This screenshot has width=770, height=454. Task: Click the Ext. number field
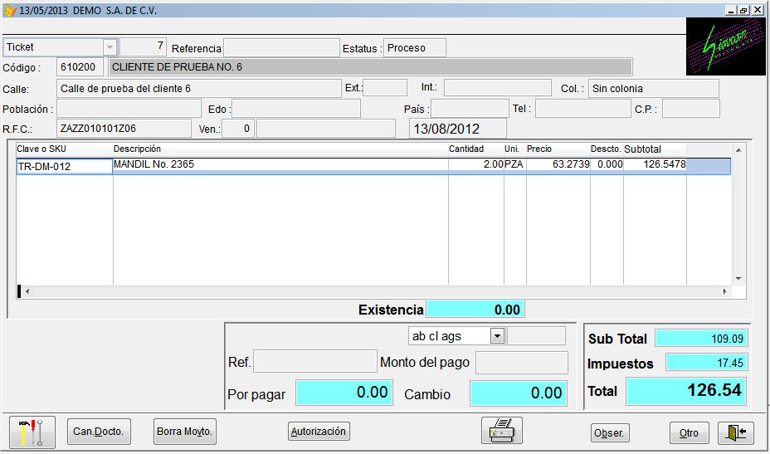385,88
